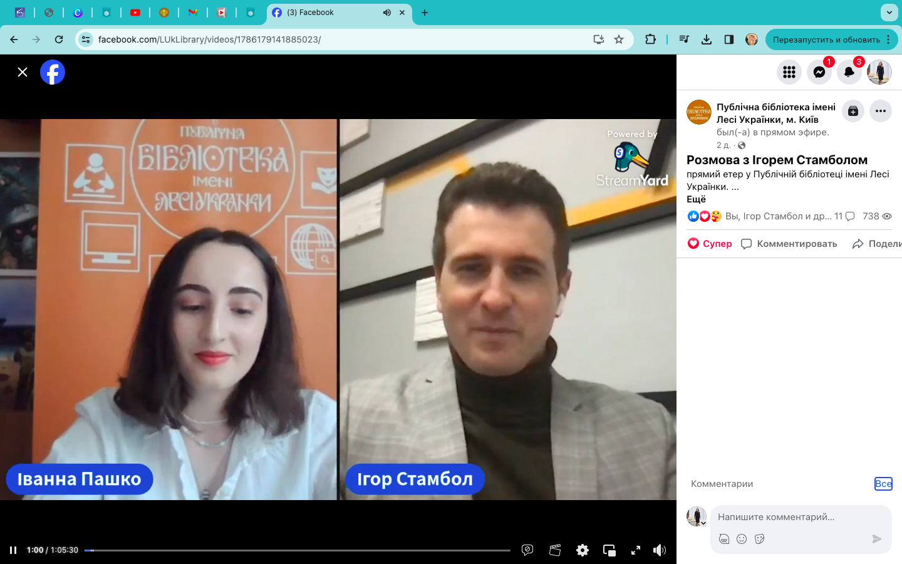Open Messenger chats icon

click(x=819, y=72)
